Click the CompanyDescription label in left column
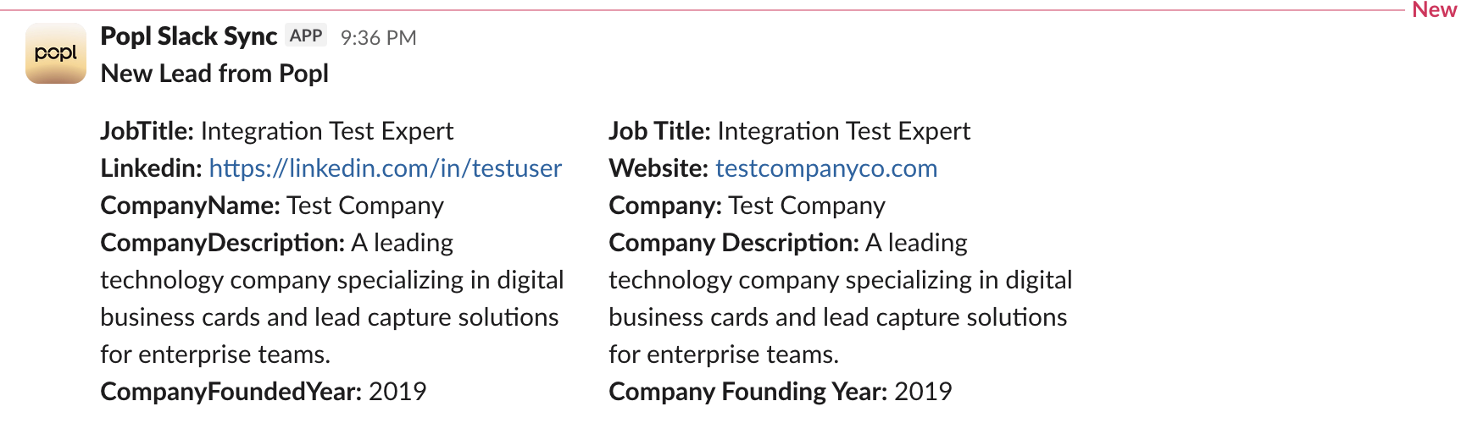Screen dimensions: 1478x423 (x=222, y=243)
